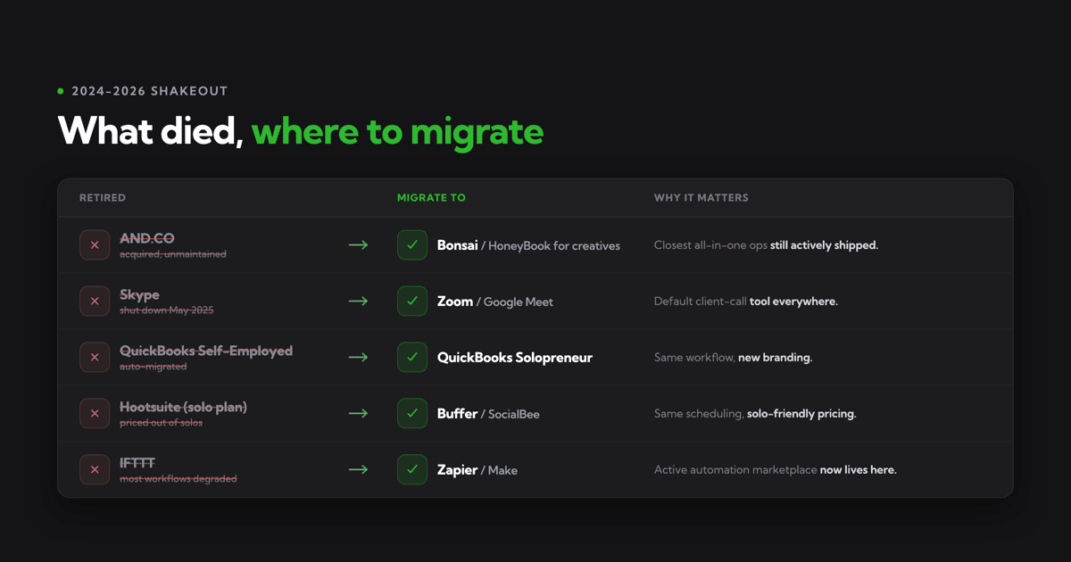Screen dimensions: 1071x562
Task: Click the '2024–2026 SHAKEOUT' label
Action: 149,91
